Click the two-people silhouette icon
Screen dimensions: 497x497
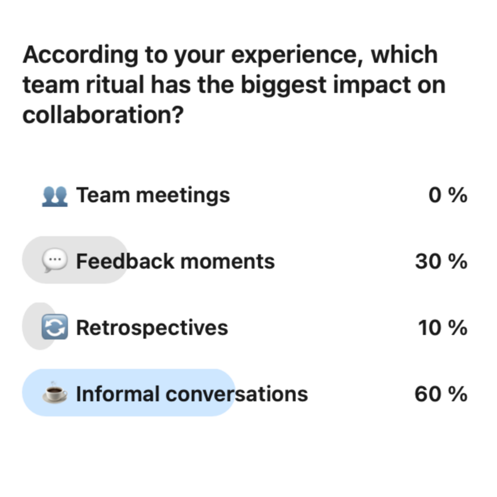(55, 196)
